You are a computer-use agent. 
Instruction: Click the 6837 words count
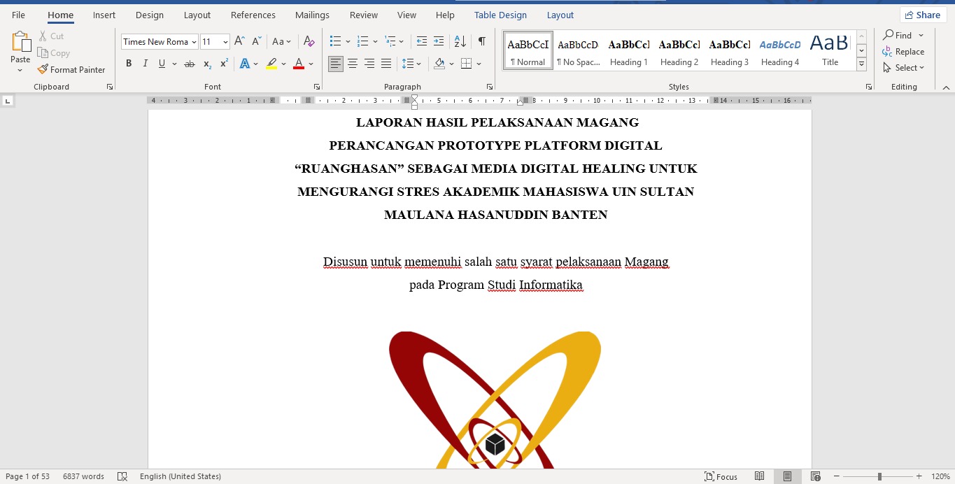pyautogui.click(x=83, y=476)
